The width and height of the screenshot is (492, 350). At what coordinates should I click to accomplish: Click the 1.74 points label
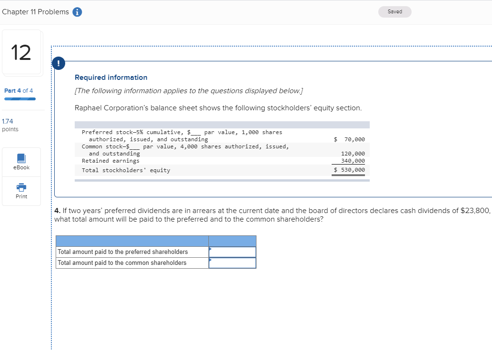(10, 125)
